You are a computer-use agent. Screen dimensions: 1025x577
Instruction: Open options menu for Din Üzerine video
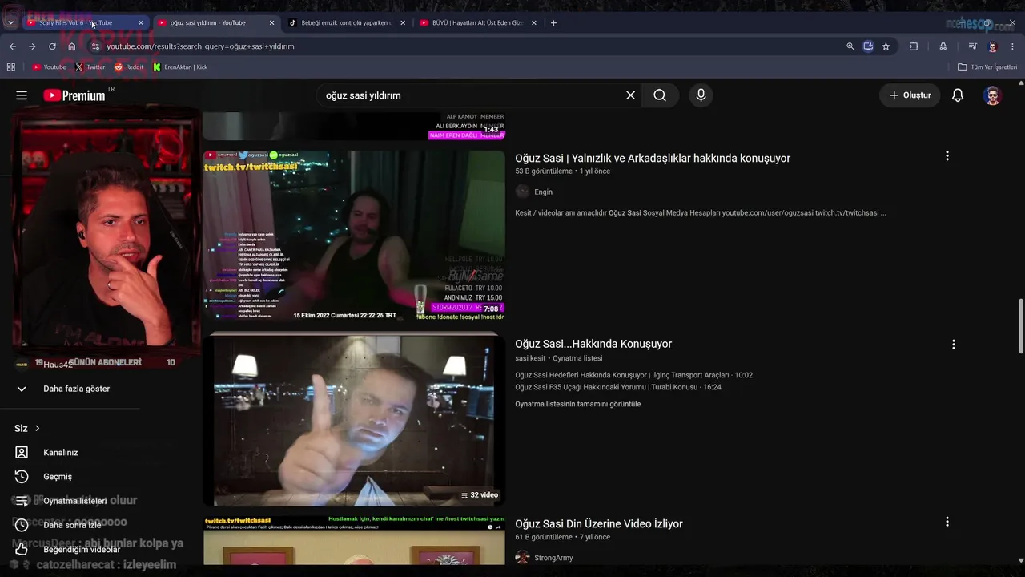point(947,522)
